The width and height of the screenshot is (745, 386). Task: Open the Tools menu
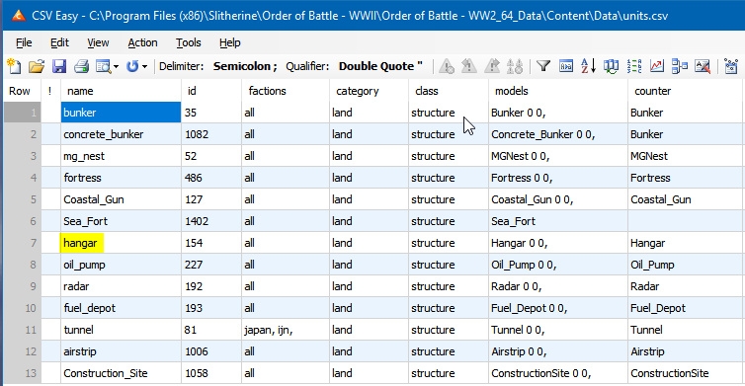(188, 42)
